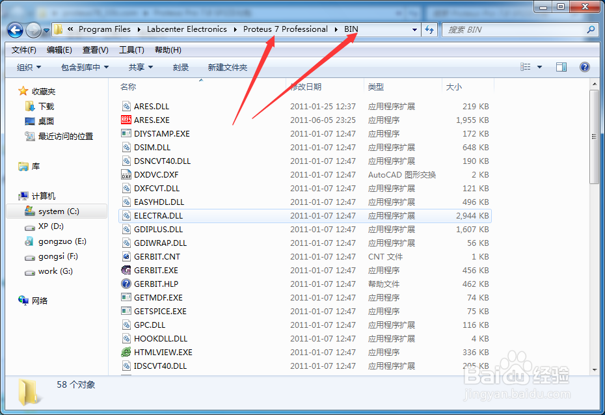
Task: Click the HTMLVIEW.EXE application icon
Action: [x=126, y=352]
